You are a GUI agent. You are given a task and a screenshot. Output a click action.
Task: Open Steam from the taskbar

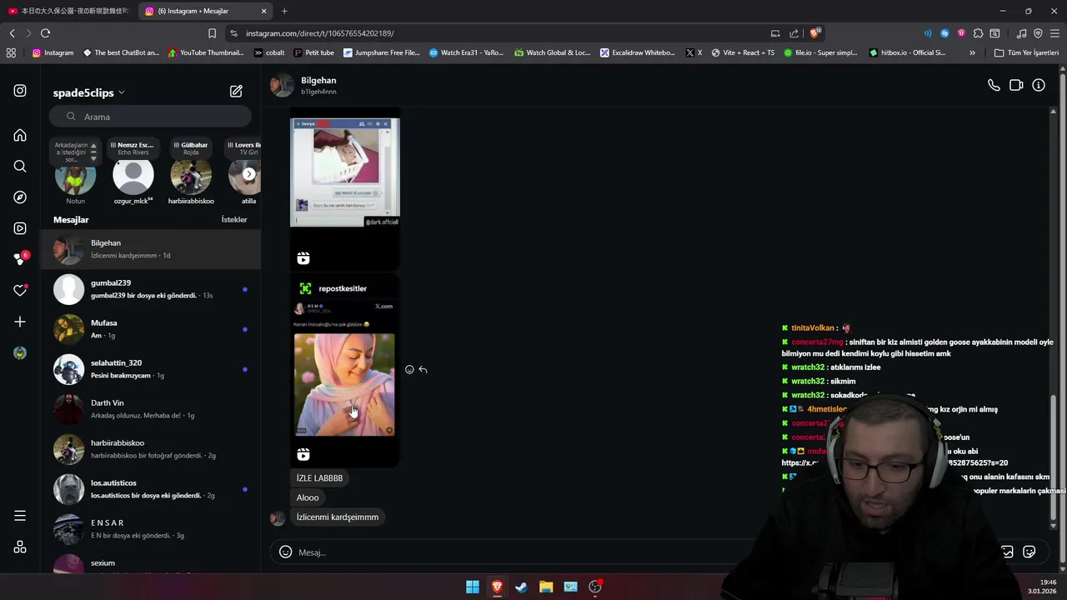coord(521,587)
